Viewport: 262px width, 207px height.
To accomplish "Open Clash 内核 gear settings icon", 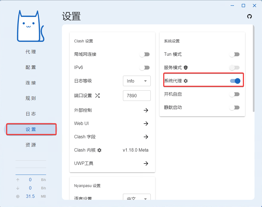I will (99, 150).
